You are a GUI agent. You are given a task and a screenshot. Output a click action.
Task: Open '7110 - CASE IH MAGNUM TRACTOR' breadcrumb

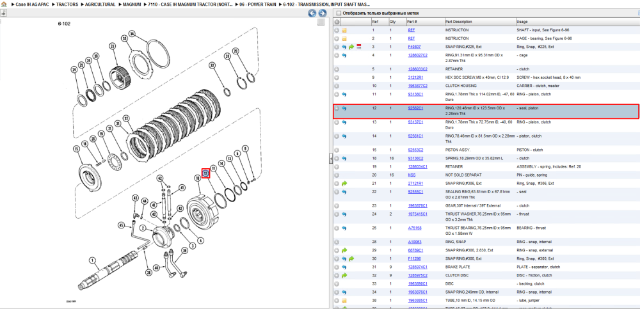191,4
